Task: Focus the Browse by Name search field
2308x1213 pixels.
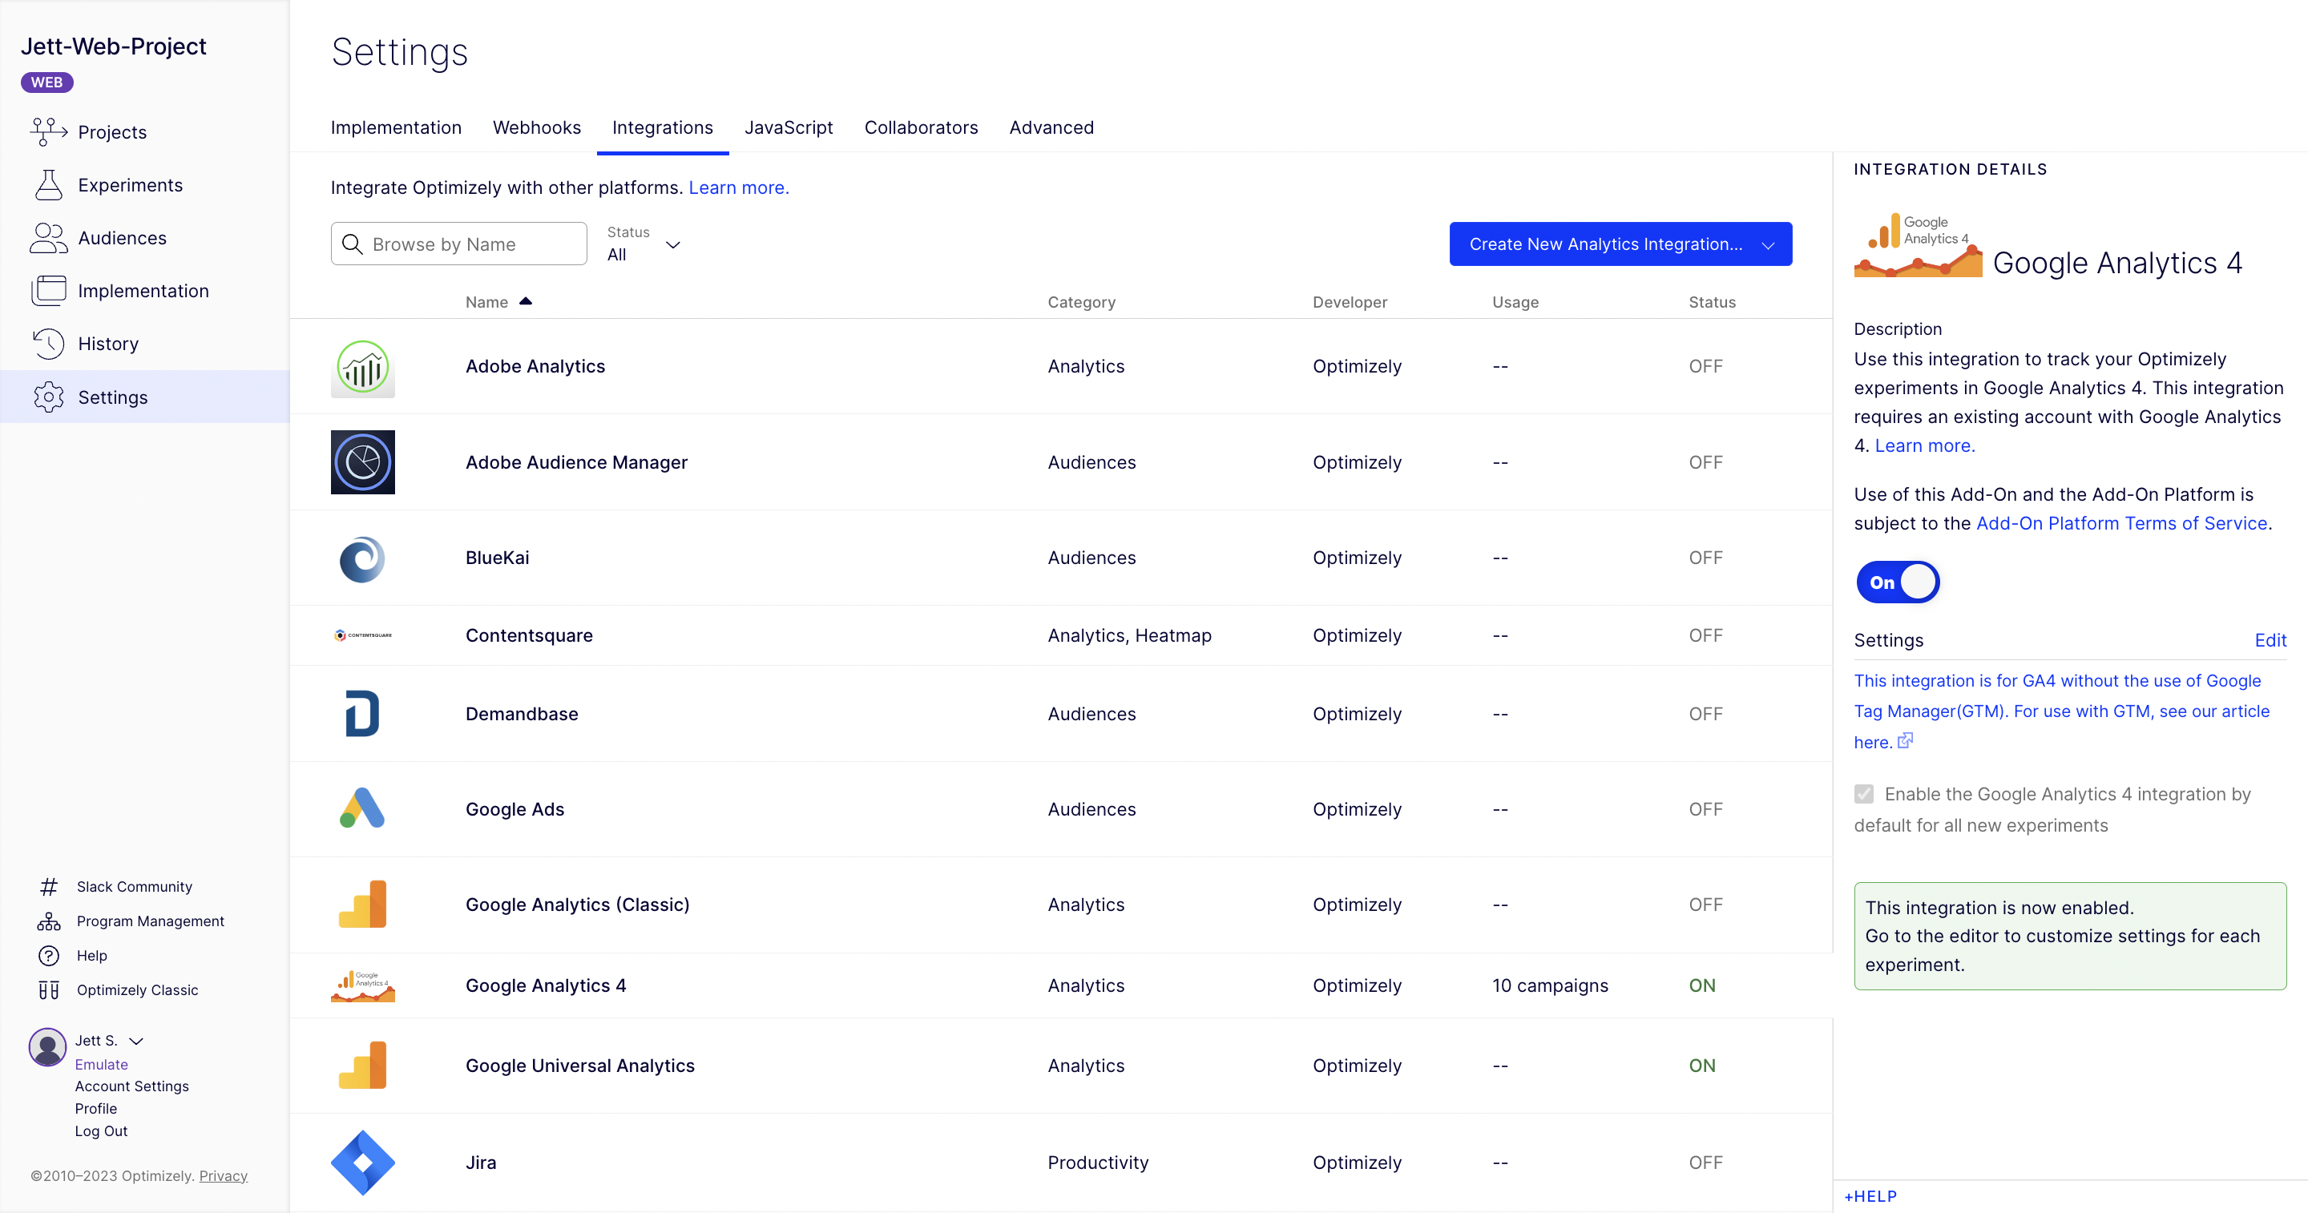Action: click(x=458, y=244)
